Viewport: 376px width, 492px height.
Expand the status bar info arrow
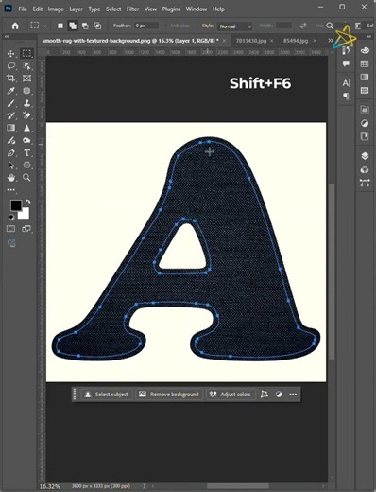[x=145, y=486]
